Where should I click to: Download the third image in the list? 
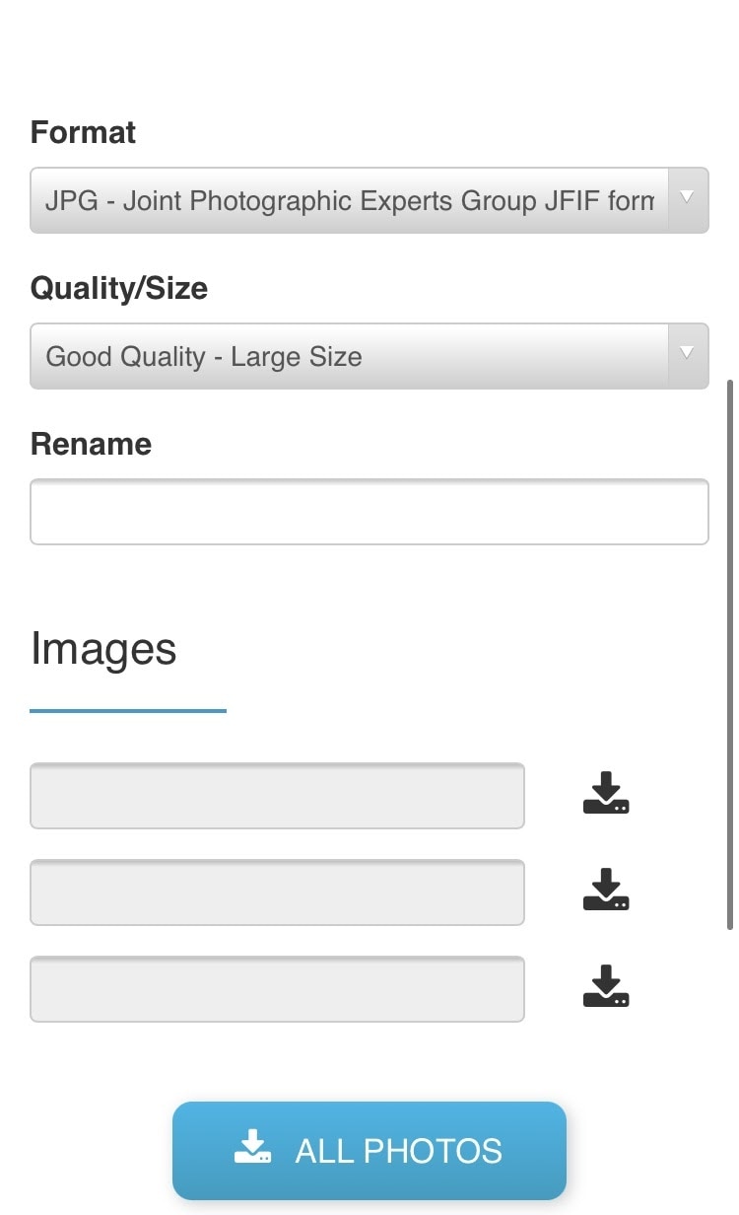click(x=606, y=987)
